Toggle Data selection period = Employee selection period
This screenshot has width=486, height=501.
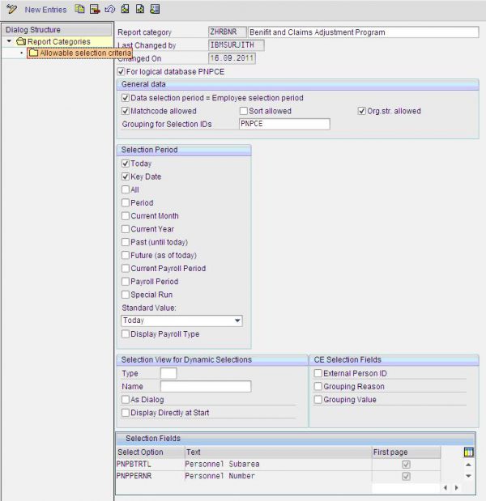click(x=126, y=98)
